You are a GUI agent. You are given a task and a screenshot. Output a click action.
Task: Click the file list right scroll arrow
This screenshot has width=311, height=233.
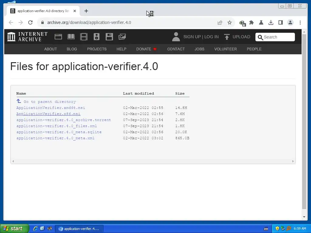point(293,161)
